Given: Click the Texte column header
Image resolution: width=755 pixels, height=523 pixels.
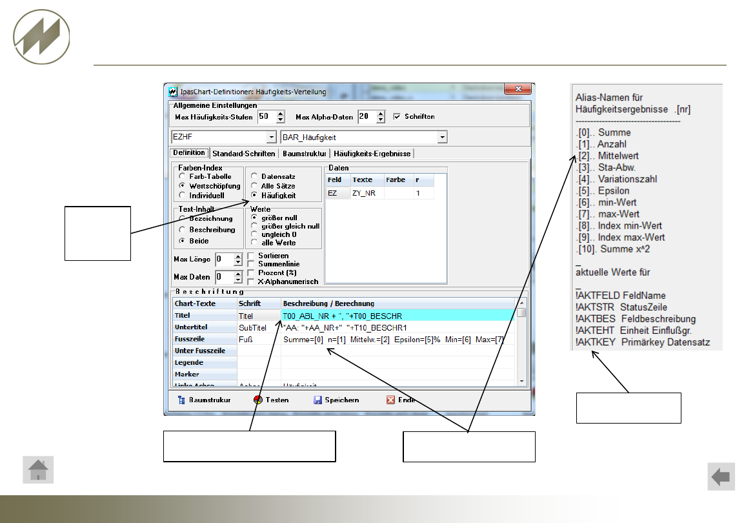Looking at the screenshot, I should coord(367,179).
